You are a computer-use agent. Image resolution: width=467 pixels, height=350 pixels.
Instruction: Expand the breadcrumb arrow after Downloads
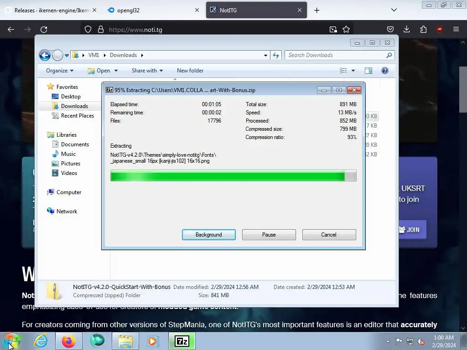coord(142,55)
